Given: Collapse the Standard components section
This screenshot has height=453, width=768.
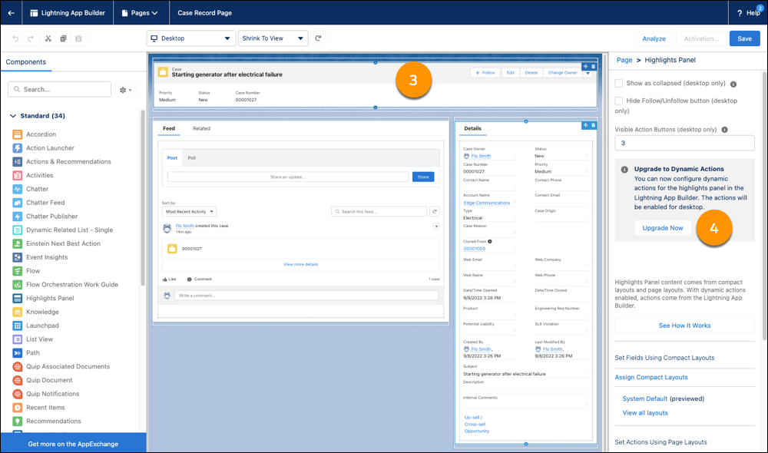Looking at the screenshot, I should [x=14, y=115].
